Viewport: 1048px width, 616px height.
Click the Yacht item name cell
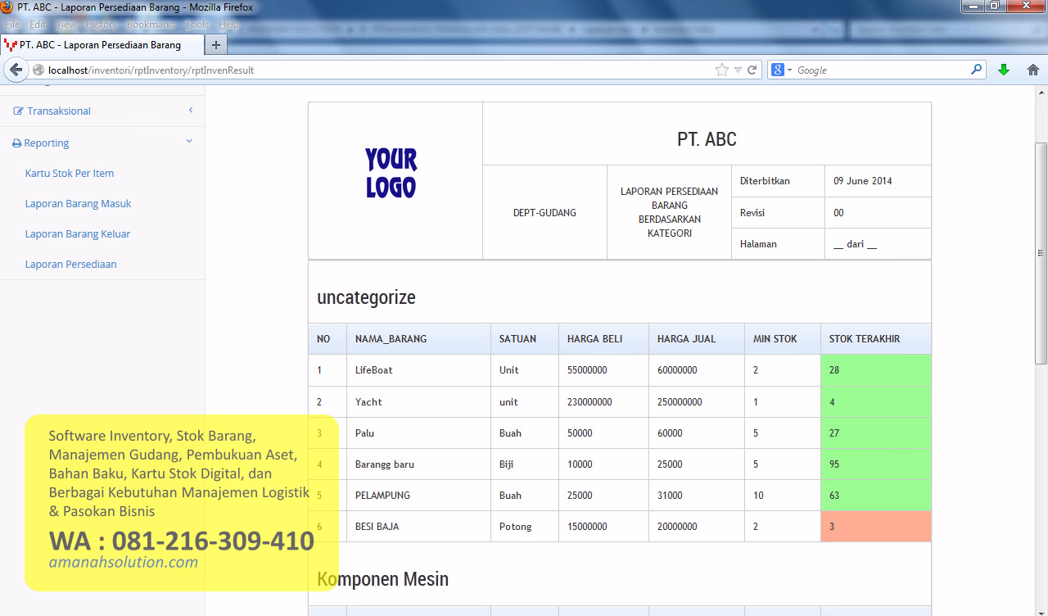pyautogui.click(x=418, y=401)
